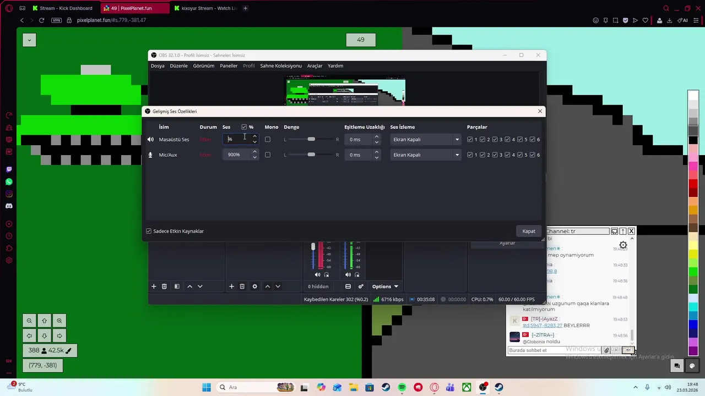The image size is (705, 396).
Task: Open Discord from Opera sidebar
Action: click(9, 206)
